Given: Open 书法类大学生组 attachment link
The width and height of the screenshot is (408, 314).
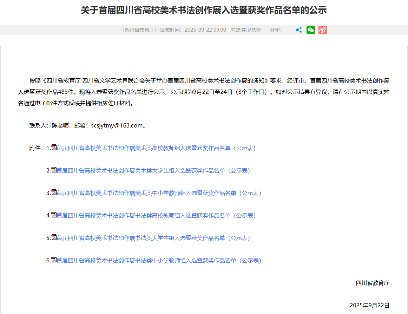Looking at the screenshot, I should pos(153,238).
